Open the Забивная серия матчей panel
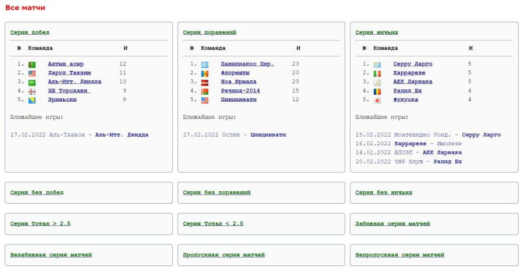Viewport: 524px width, 272px height. click(392, 223)
